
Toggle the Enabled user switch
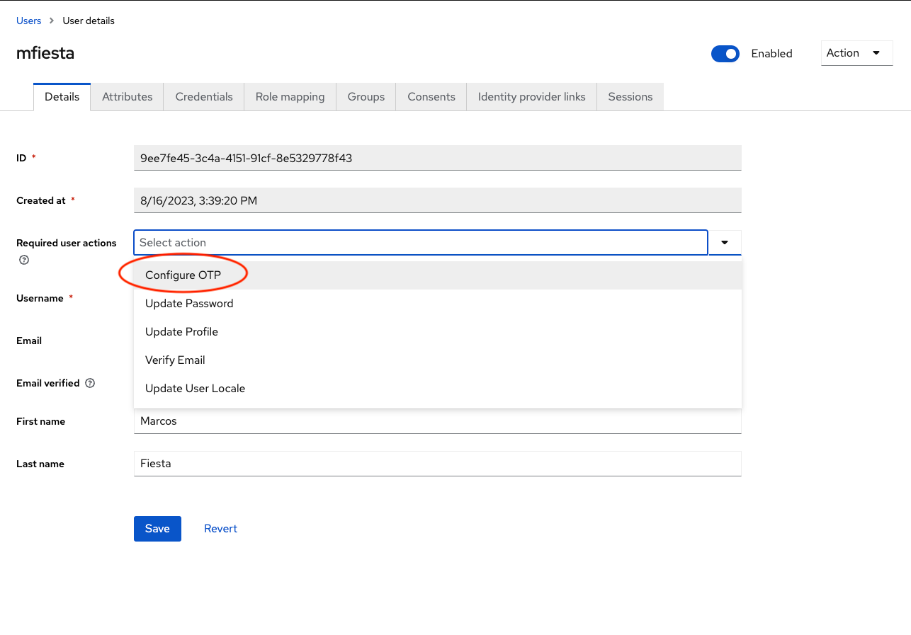click(x=725, y=54)
